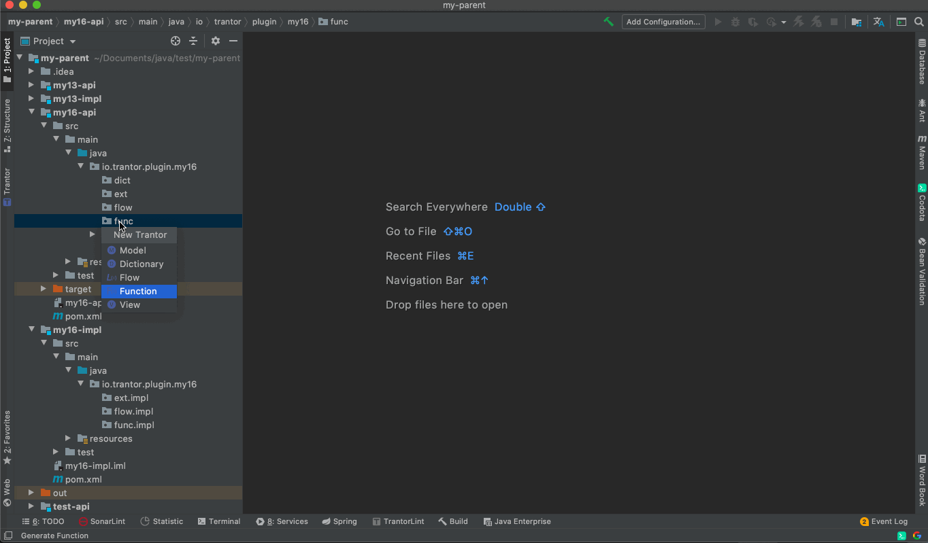The image size is (928, 543).
Task: Expand test-api module
Action: [x=31, y=506]
